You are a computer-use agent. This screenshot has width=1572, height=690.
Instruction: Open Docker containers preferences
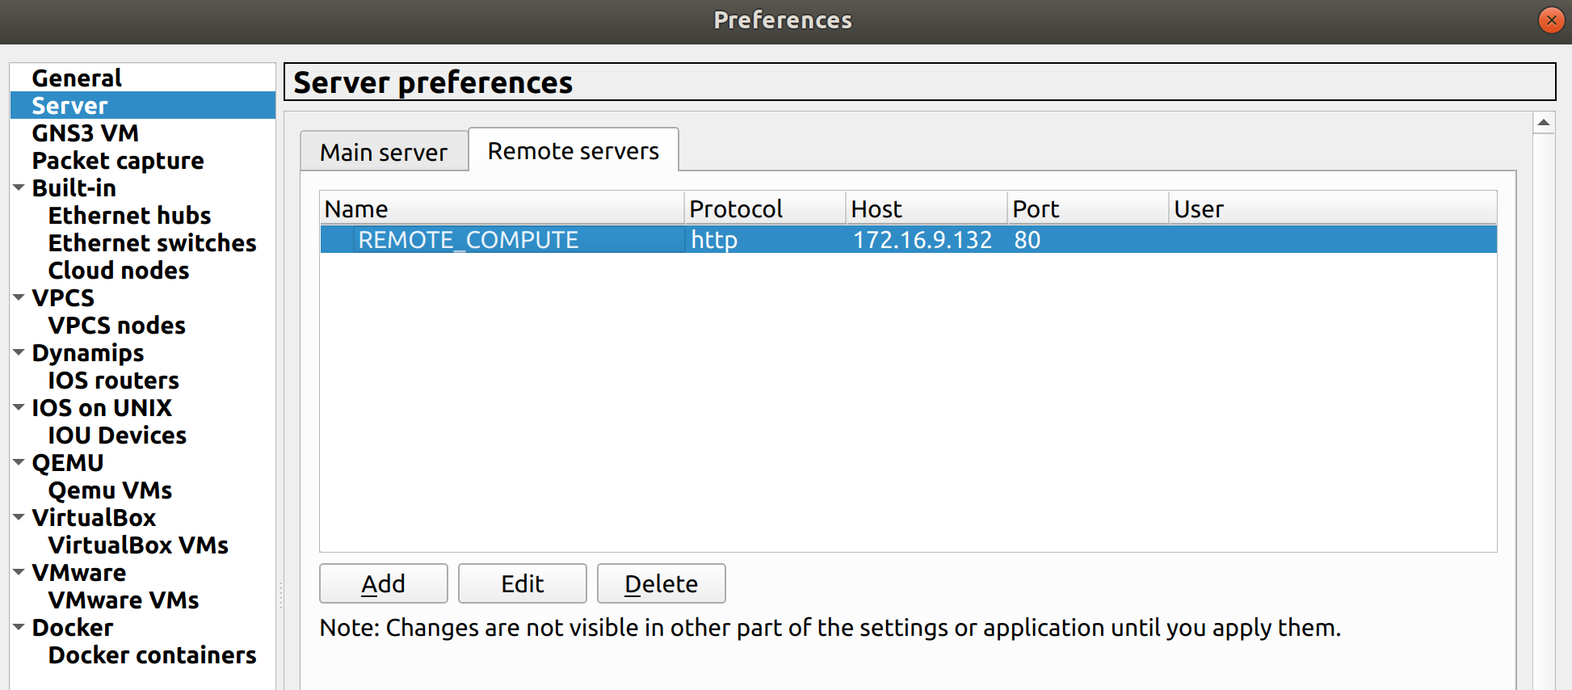click(152, 654)
